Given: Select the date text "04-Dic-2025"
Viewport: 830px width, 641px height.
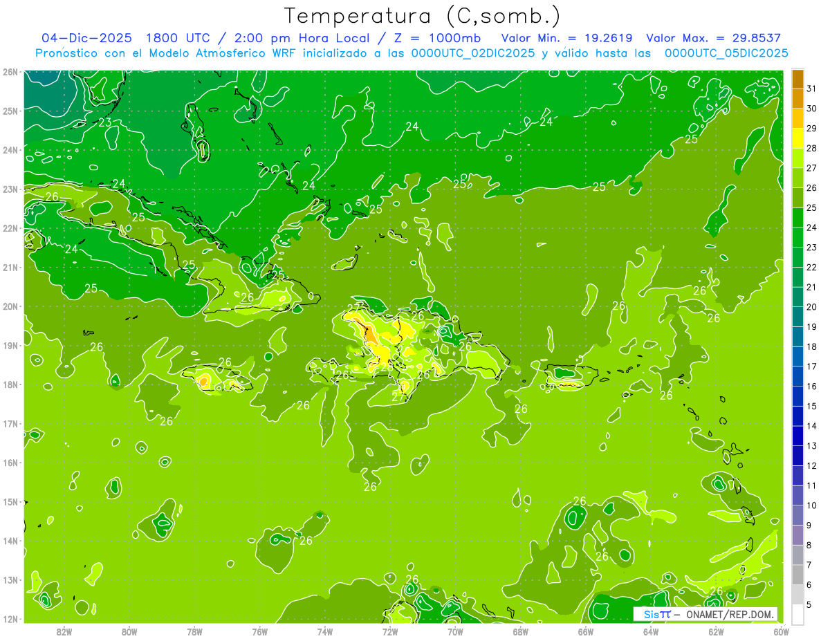Looking at the screenshot, I should (87, 38).
